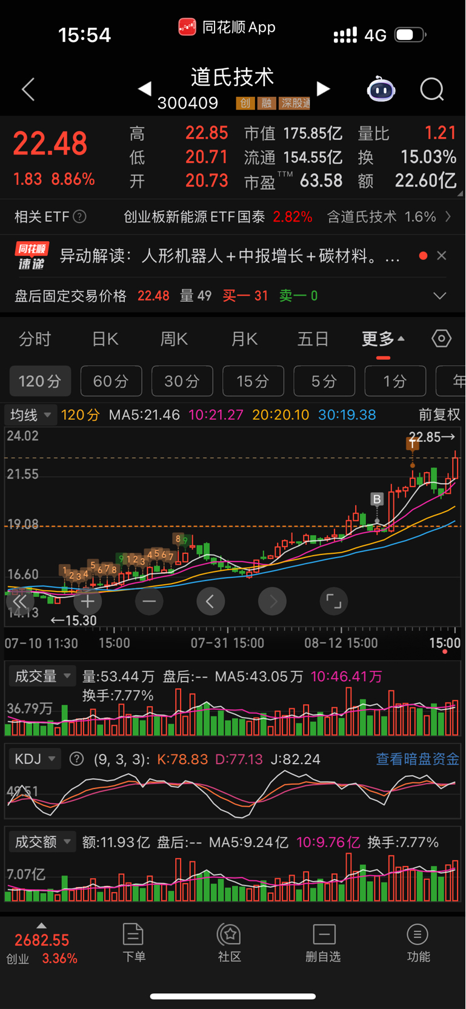466x1009 pixels.
Task: Tap the 买一 31 quote
Action: (245, 296)
